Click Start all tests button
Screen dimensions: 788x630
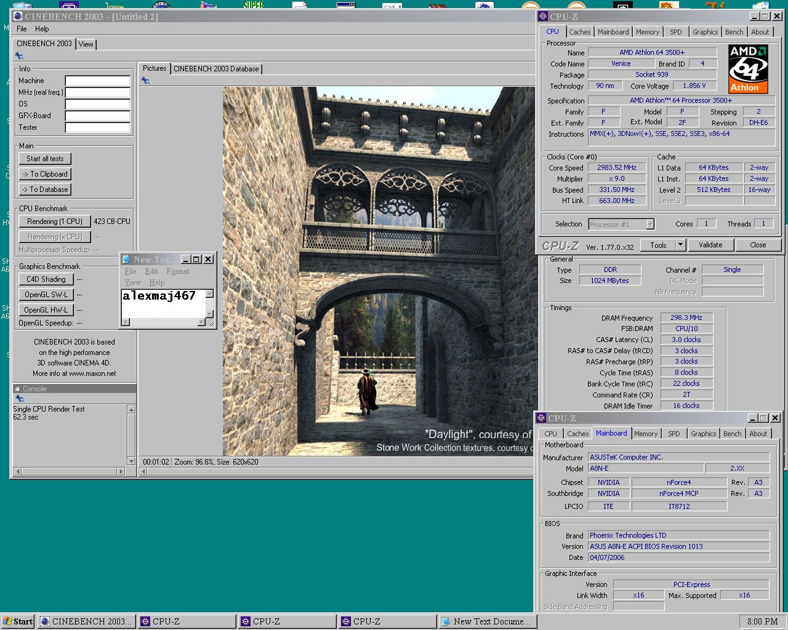45,159
